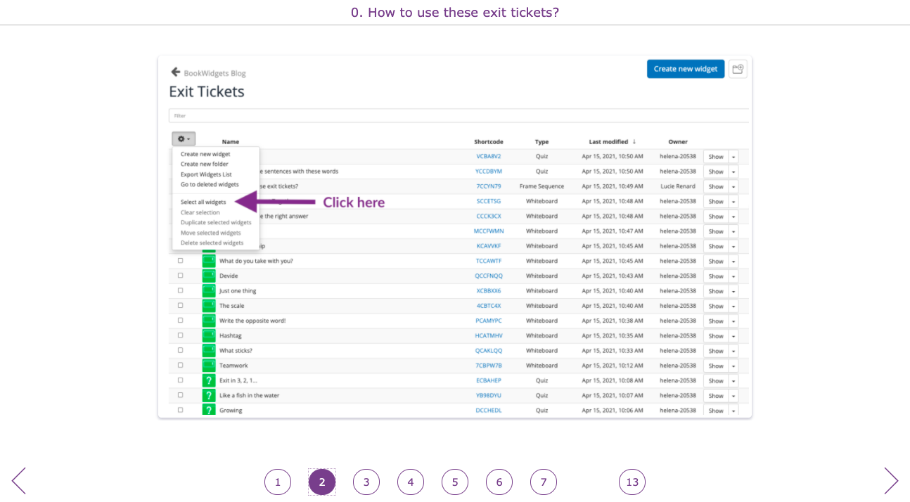Open the gear settings menu above the table
Screen dimensions: 910x502
tap(184, 138)
